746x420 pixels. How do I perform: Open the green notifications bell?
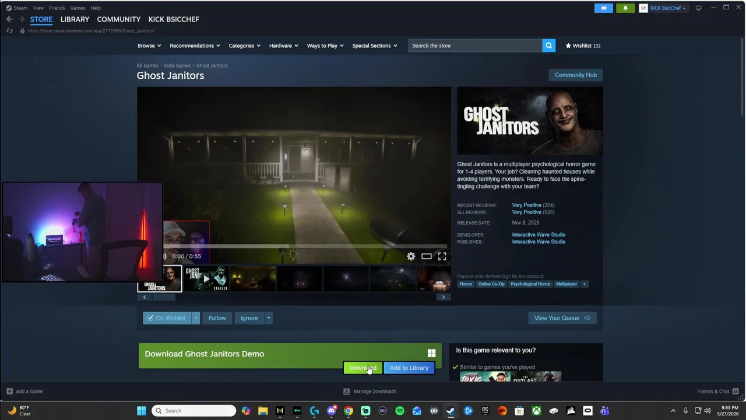[625, 8]
